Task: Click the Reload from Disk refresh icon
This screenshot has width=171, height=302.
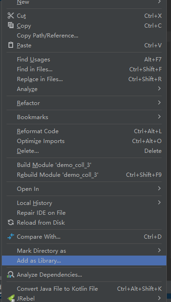Action: [11, 222]
